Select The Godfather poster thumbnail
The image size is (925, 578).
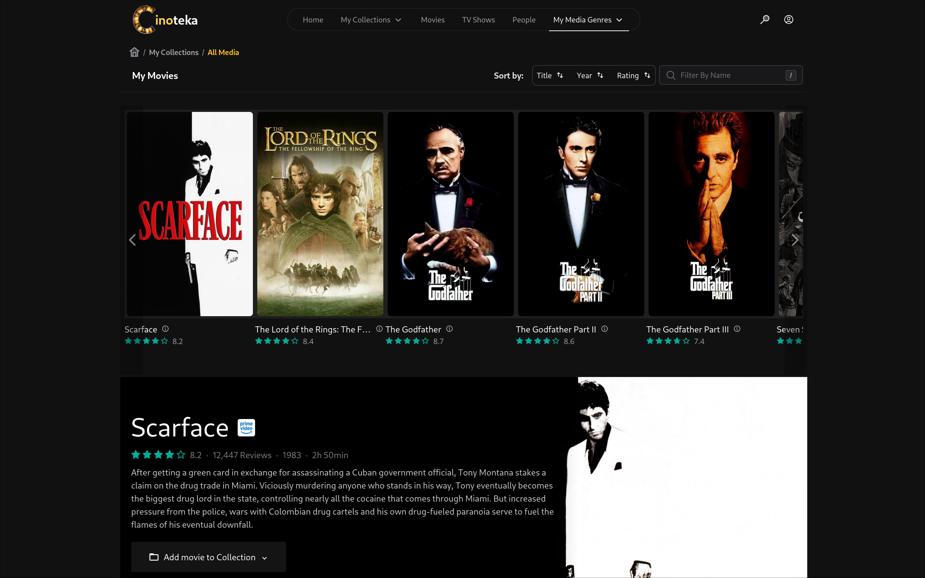tap(450, 214)
